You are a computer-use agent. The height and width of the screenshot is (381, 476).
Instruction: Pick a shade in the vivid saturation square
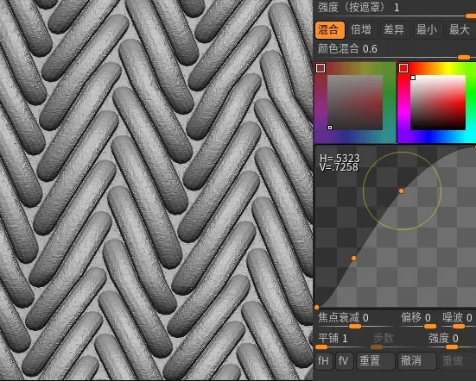point(438,103)
